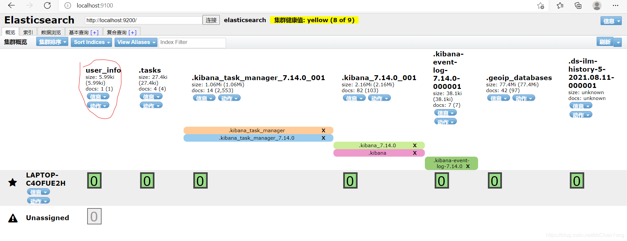Open 信息 dropdown for .kibana_task_manager_7.14.0_001
The height and width of the screenshot is (241, 627).
coord(204,98)
